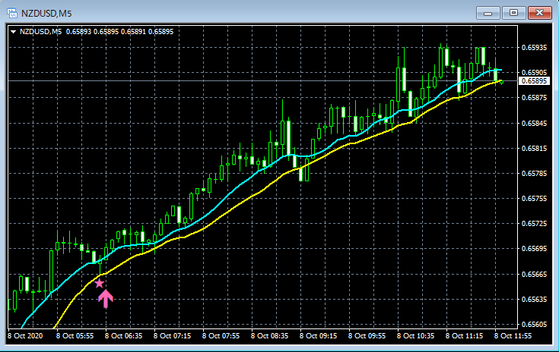Click the 8 Oct 07:15 time label
The image size is (559, 352).
coord(172,335)
